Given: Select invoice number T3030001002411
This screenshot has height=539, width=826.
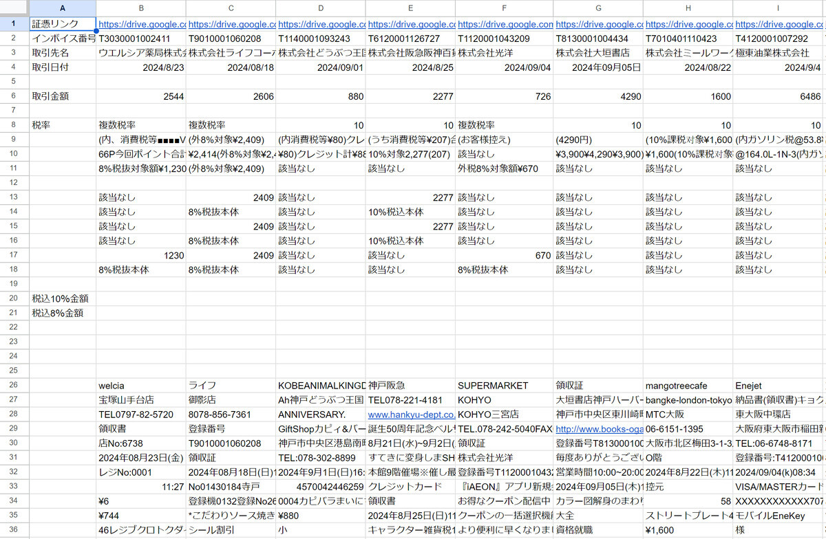Looking at the screenshot, I should pos(141,38).
